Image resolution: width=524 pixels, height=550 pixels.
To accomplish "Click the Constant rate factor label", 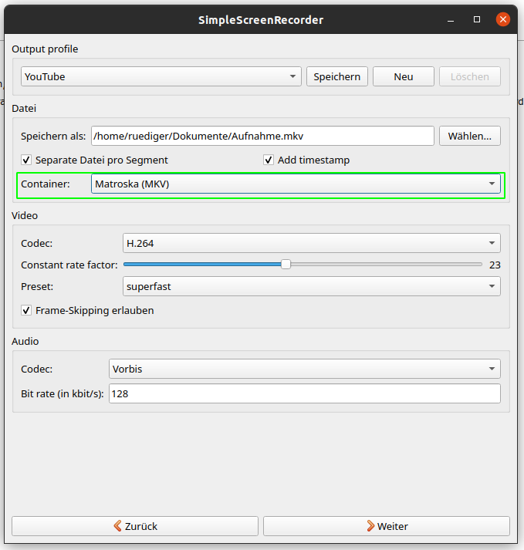I will tap(69, 265).
